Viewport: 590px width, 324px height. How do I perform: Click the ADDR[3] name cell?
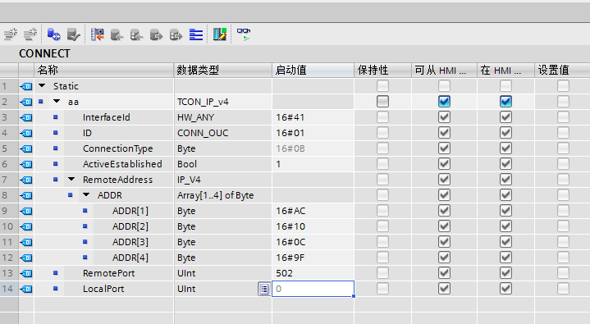point(130,242)
